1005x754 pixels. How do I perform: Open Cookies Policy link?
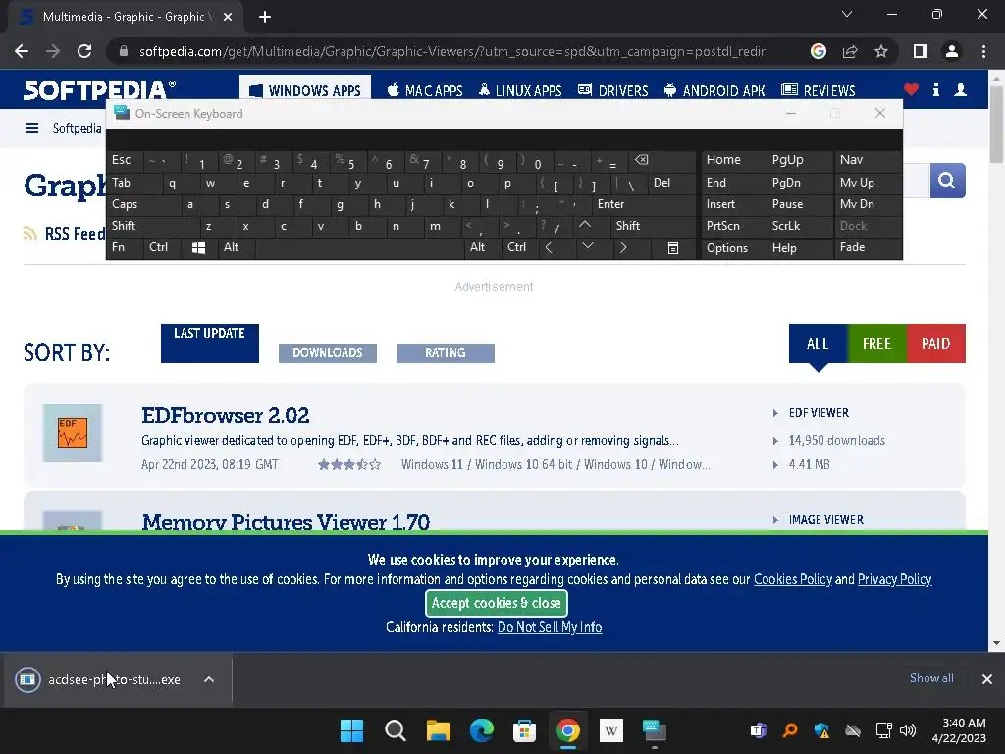(793, 579)
